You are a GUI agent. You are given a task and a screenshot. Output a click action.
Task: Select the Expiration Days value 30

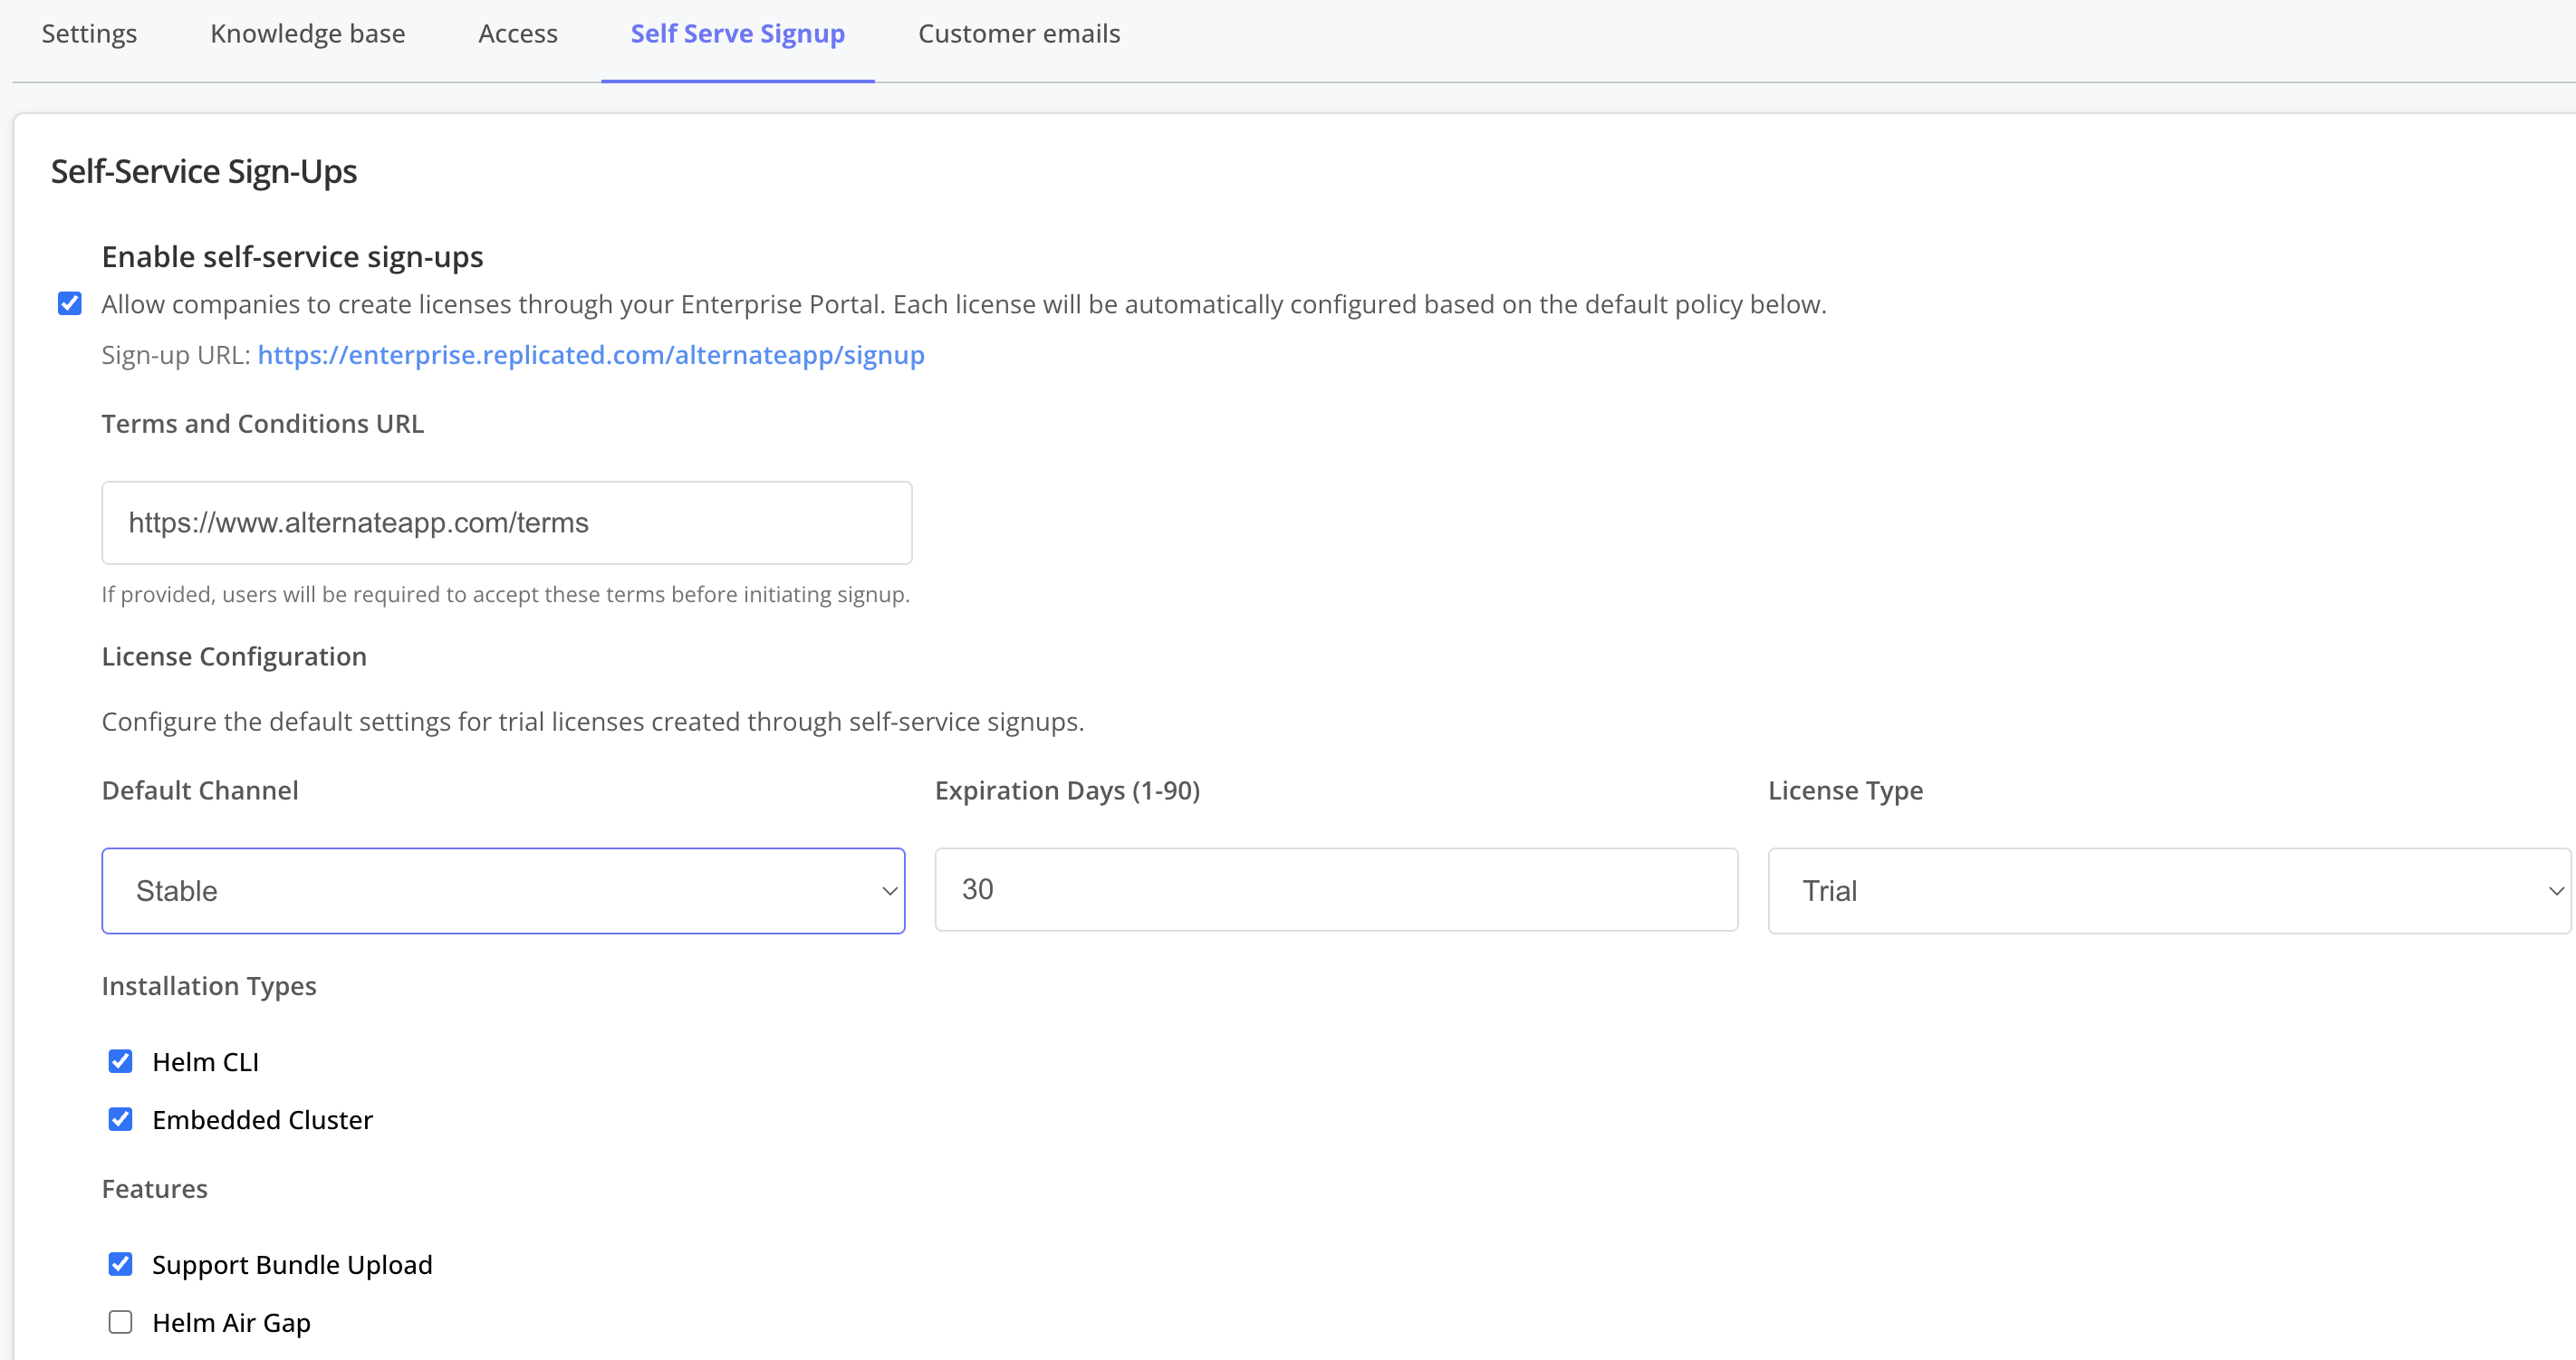pyautogui.click(x=1336, y=889)
